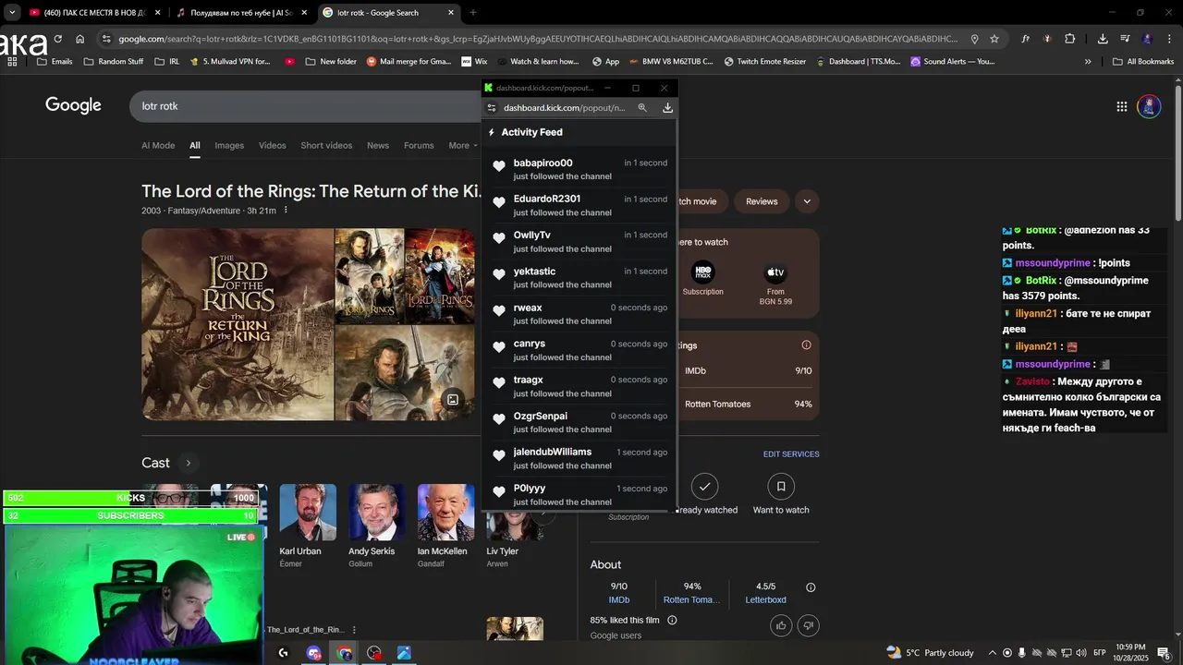Show hidden system tray icons

pyautogui.click(x=993, y=653)
